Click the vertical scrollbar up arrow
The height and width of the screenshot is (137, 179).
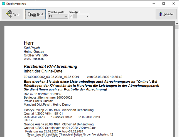(177, 23)
